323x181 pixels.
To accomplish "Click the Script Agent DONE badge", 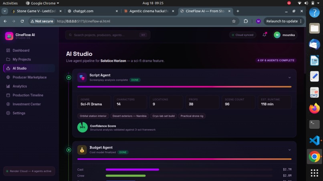I will [135, 80].
